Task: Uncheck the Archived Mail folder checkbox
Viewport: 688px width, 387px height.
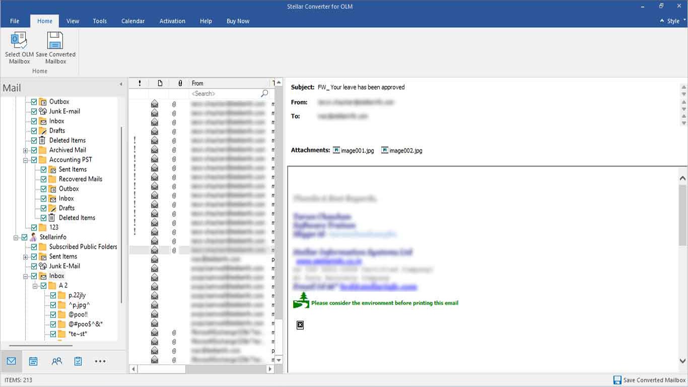Action: [x=34, y=150]
